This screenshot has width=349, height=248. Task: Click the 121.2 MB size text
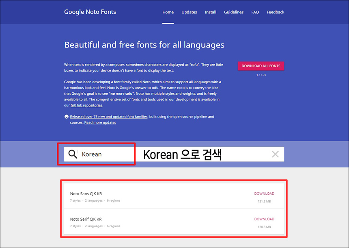(264, 201)
